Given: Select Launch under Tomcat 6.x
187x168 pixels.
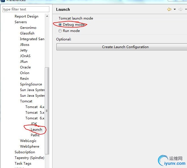Looking at the screenshot, I should [36, 130].
